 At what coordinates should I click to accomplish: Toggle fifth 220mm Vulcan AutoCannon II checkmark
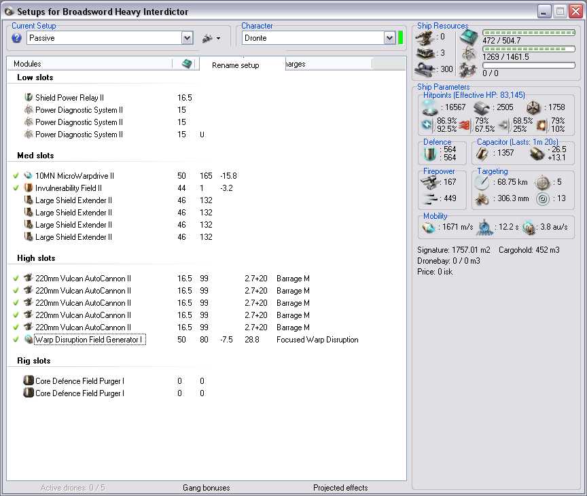(x=16, y=327)
